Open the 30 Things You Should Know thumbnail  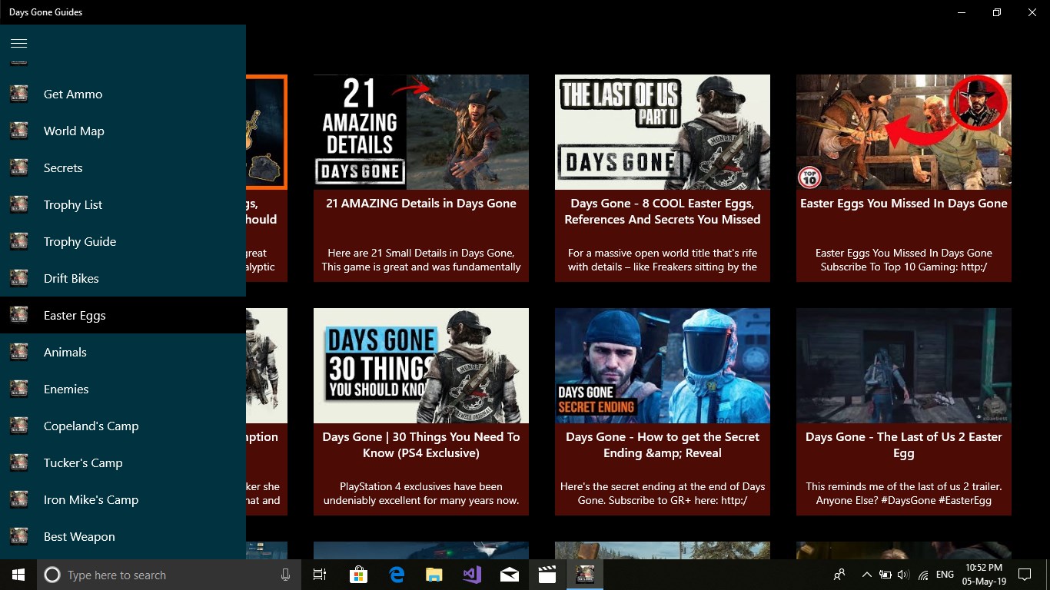click(x=421, y=366)
